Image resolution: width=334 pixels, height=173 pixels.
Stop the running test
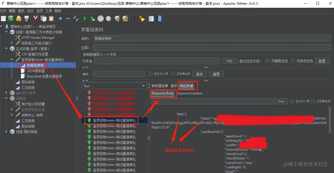100,19
